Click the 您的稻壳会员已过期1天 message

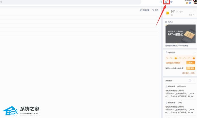pyautogui.click(x=175, y=107)
